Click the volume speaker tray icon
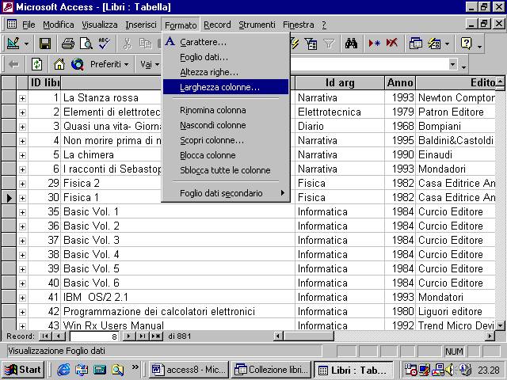 pyautogui.click(x=450, y=370)
